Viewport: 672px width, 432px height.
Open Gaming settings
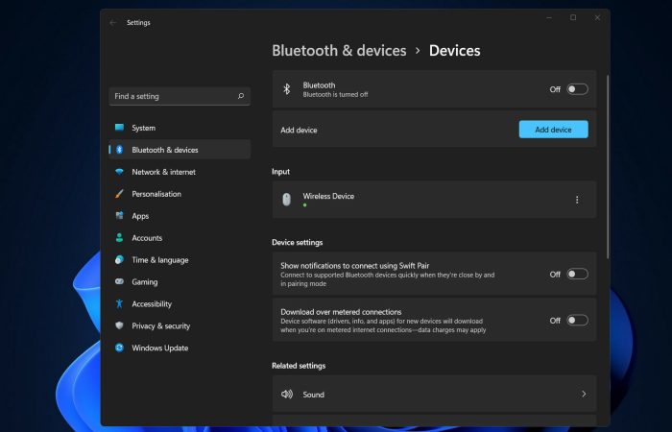(x=180, y=282)
